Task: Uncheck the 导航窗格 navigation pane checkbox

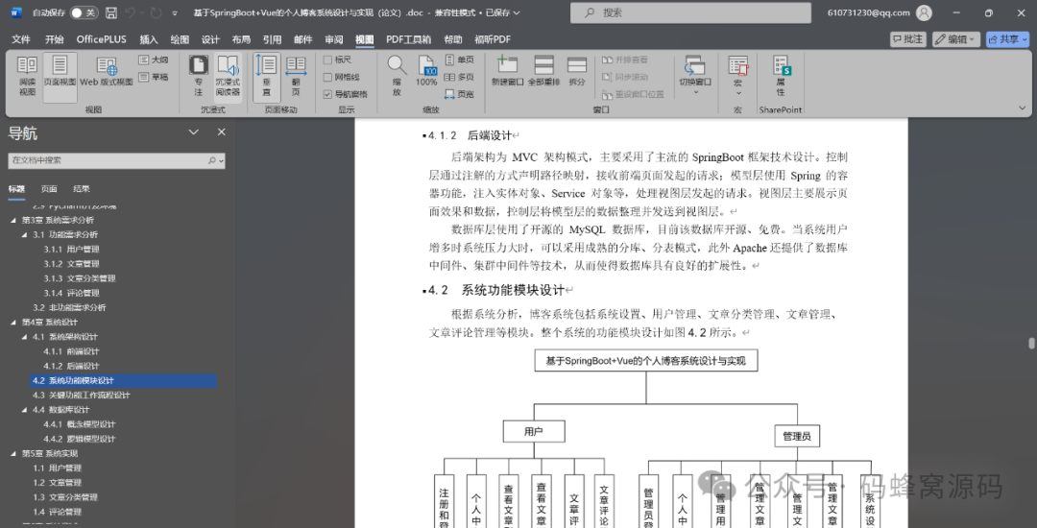Action: pyautogui.click(x=327, y=94)
